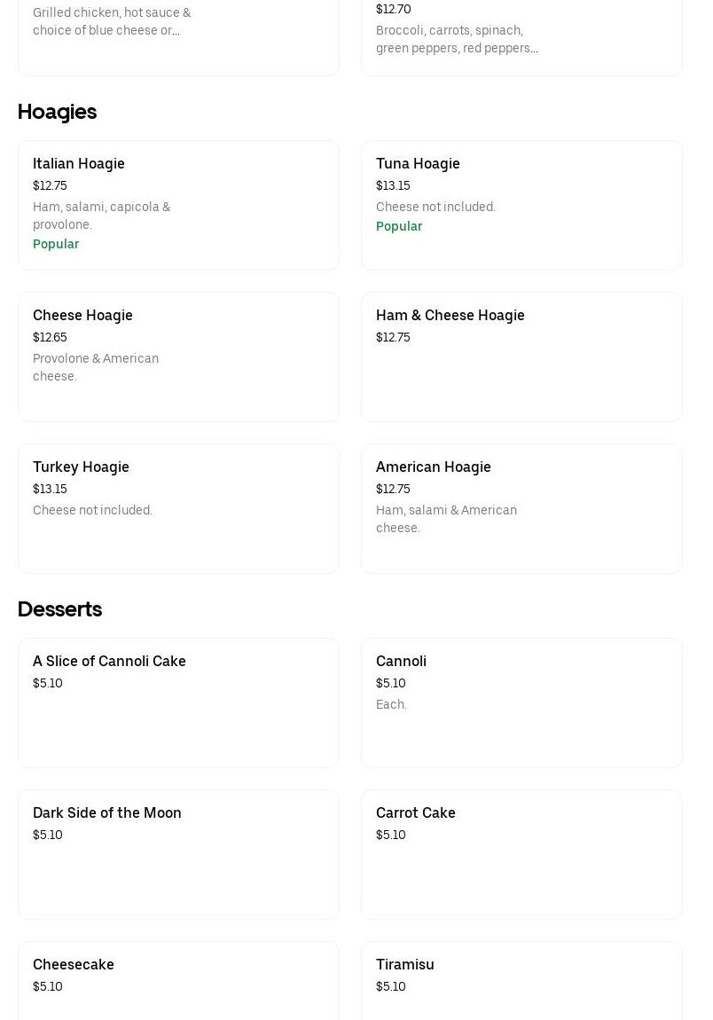The height and width of the screenshot is (1020, 713).
Task: Open Ham & Cheese Hoagie
Action: pos(521,357)
